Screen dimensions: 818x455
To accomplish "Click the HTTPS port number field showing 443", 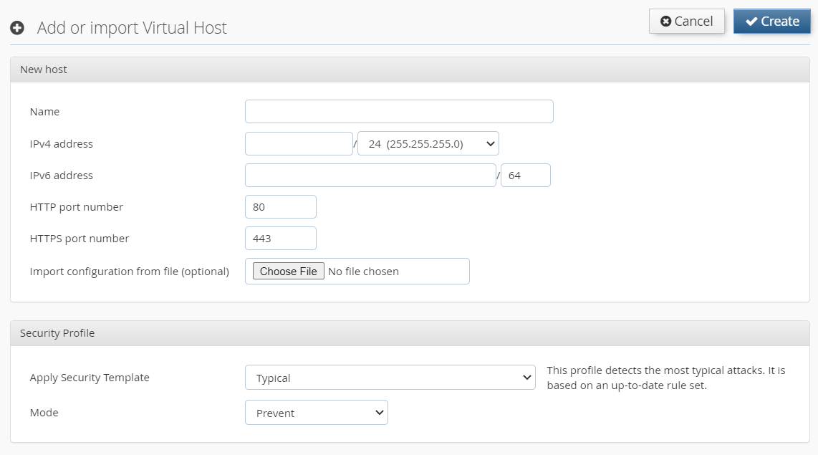I will [280, 238].
